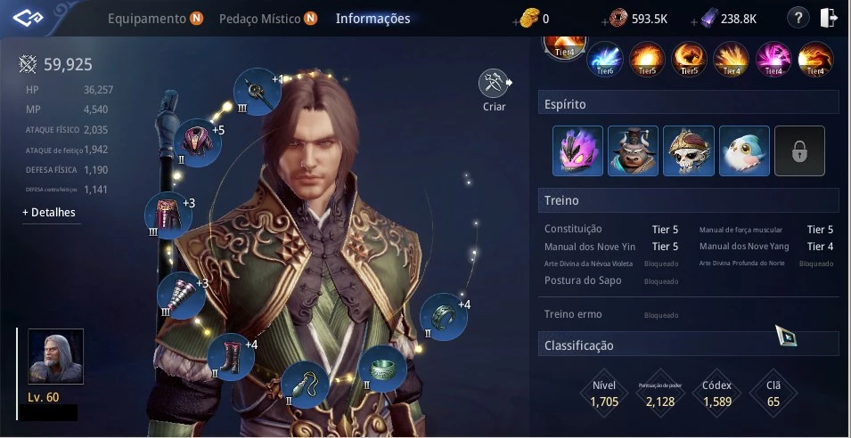Open the bracelet slot with +4
The width and height of the screenshot is (851, 438).
click(x=444, y=317)
